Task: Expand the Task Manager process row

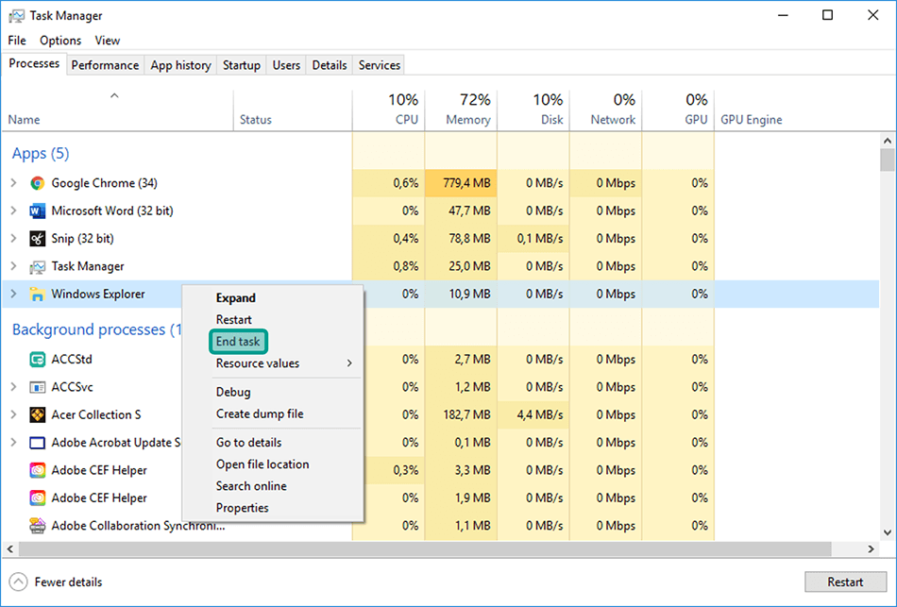Action: point(14,266)
